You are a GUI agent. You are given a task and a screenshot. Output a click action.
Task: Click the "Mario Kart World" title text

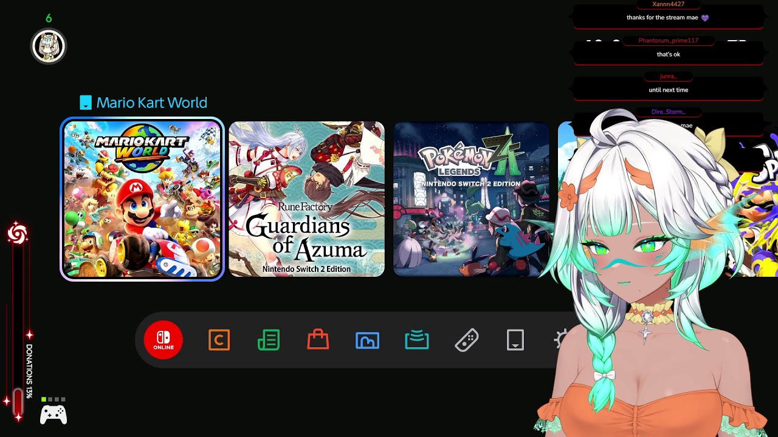click(152, 103)
